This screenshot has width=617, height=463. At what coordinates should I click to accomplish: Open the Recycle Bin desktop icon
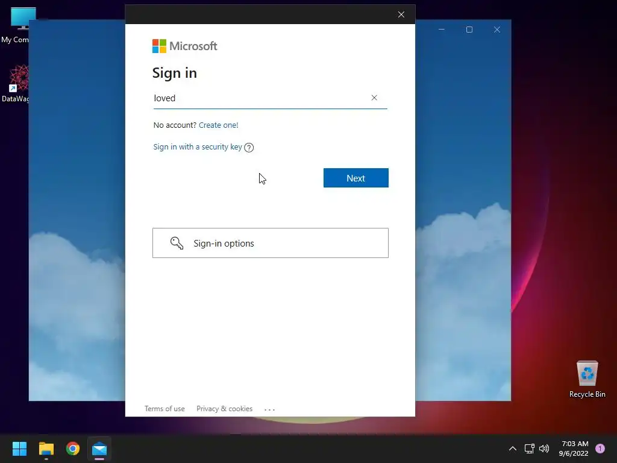point(587,379)
